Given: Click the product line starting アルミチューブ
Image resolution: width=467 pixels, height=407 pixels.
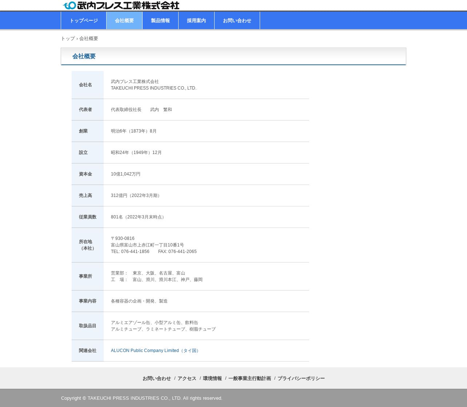Looking at the screenshot, I should [163, 329].
